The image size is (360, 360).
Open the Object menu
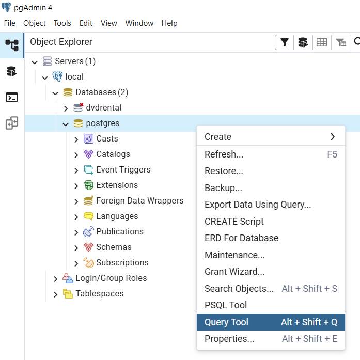(x=35, y=23)
